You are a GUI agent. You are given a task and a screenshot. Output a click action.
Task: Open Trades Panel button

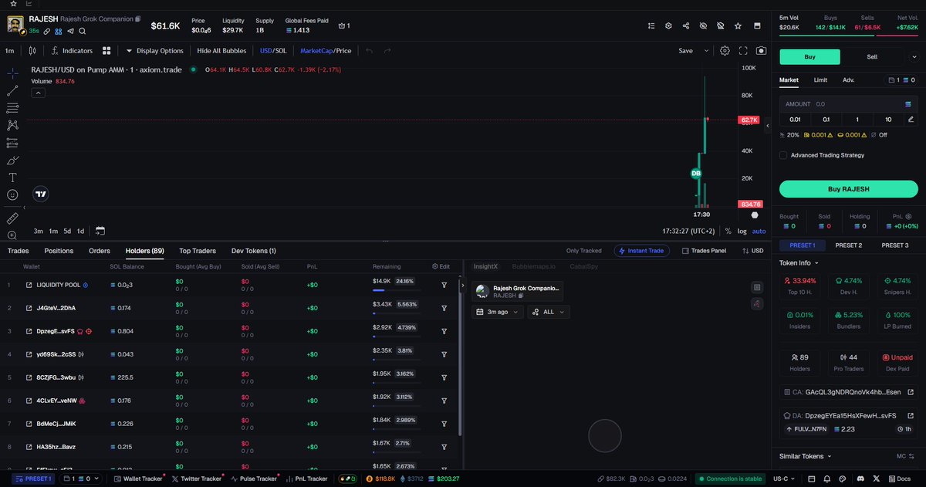(704, 251)
